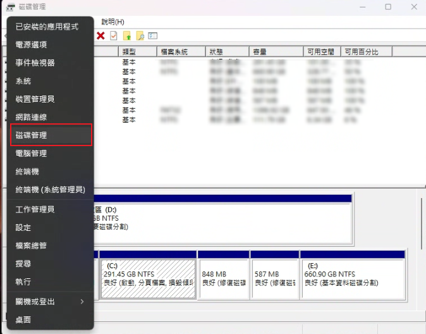Click the toolbar icon with green up arrow
The height and width of the screenshot is (334, 426).
pyautogui.click(x=127, y=35)
